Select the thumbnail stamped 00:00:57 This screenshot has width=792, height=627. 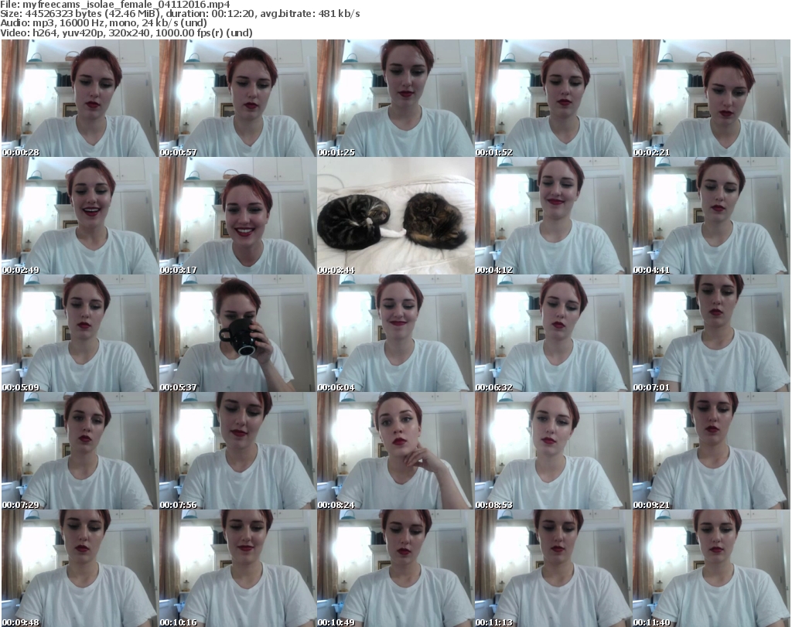click(x=237, y=98)
